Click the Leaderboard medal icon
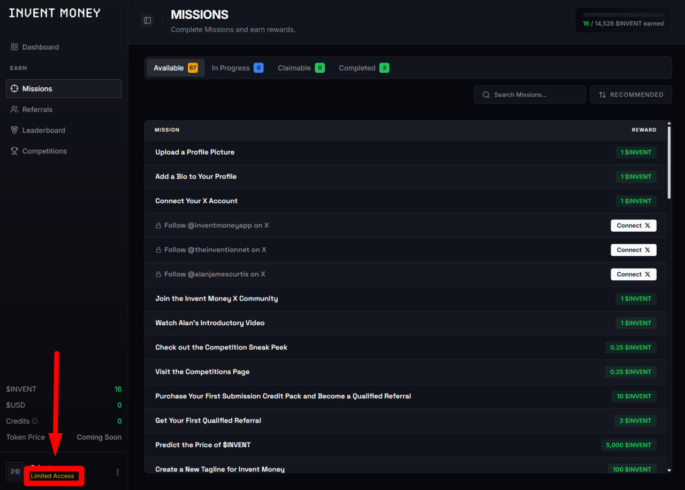 pos(14,131)
